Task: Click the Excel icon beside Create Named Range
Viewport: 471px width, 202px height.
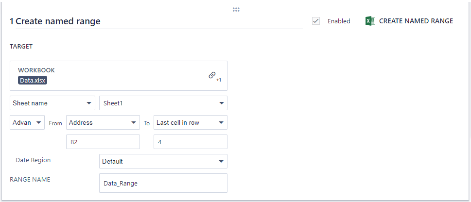Action: [370, 21]
